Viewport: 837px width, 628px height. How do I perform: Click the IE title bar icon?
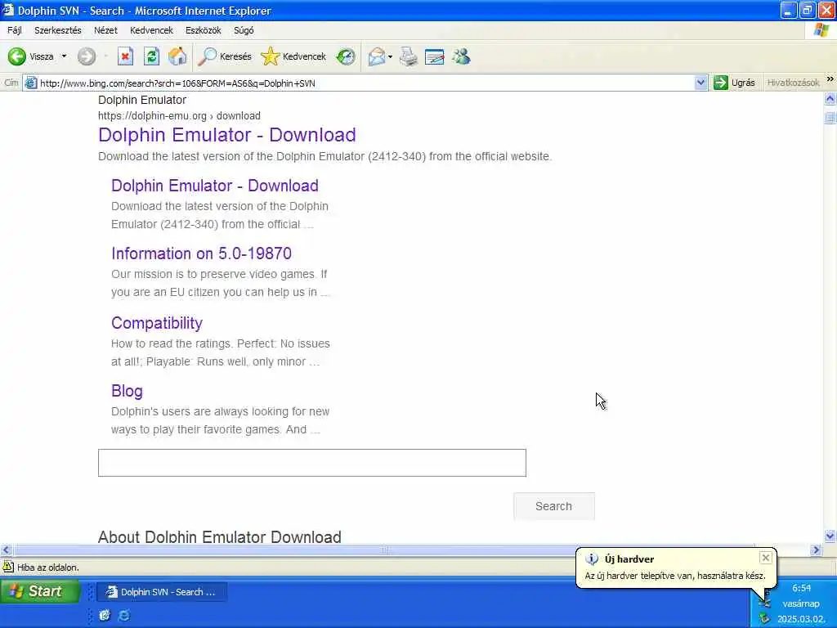[8, 10]
